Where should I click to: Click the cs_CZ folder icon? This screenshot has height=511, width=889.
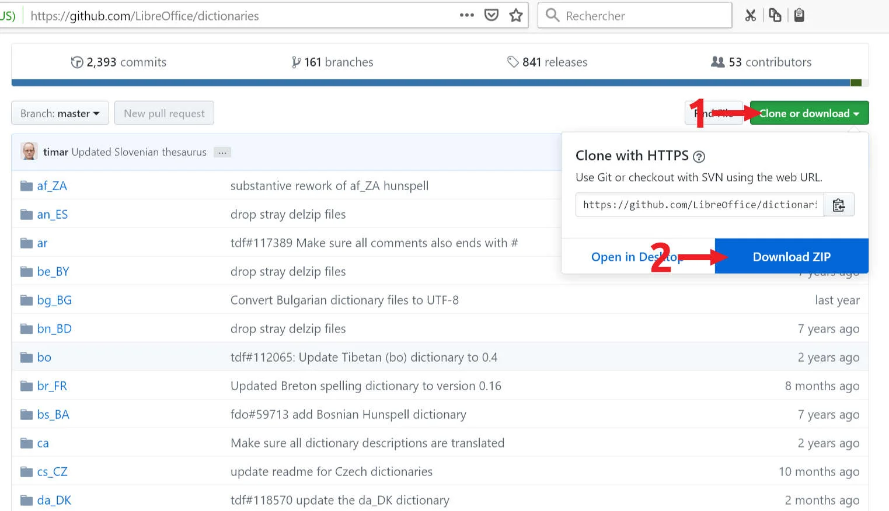tap(26, 472)
